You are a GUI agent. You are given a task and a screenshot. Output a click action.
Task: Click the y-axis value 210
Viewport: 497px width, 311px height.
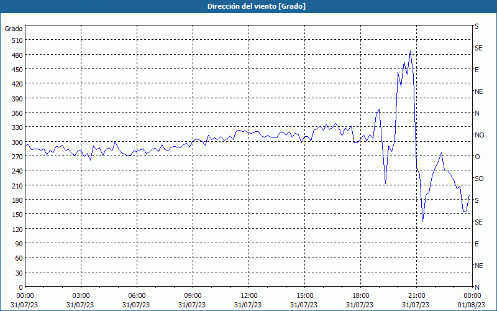(18, 185)
